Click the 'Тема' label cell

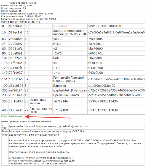5,131
